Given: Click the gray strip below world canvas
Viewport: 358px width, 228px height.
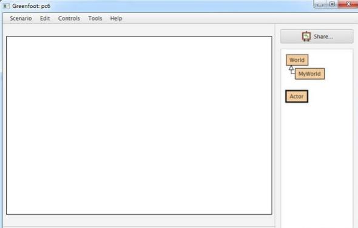Looking at the screenshot, I should click(x=139, y=221).
